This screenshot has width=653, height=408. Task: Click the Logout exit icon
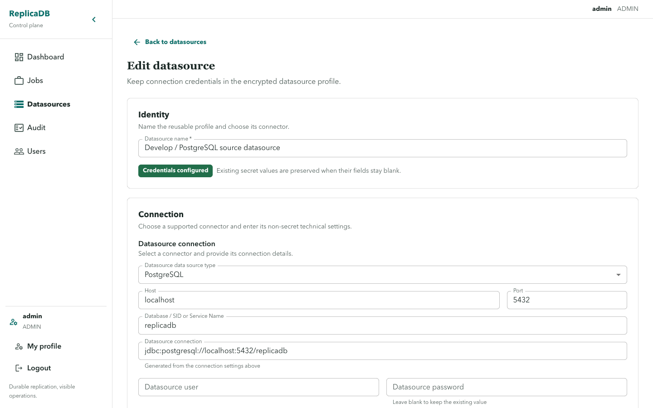(x=19, y=368)
